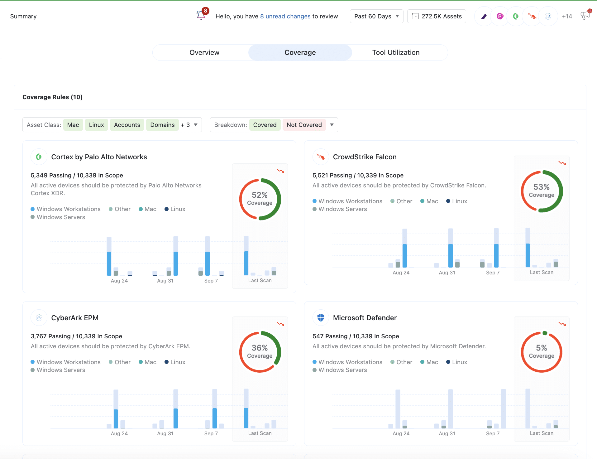
Task: Click the Coverage Rules (10) heading
Action: (52, 97)
